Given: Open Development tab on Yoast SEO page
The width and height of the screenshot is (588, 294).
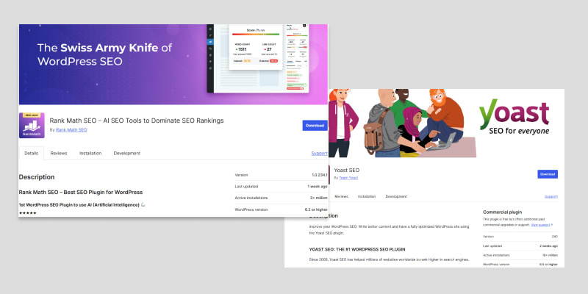Looking at the screenshot, I should [x=396, y=196].
